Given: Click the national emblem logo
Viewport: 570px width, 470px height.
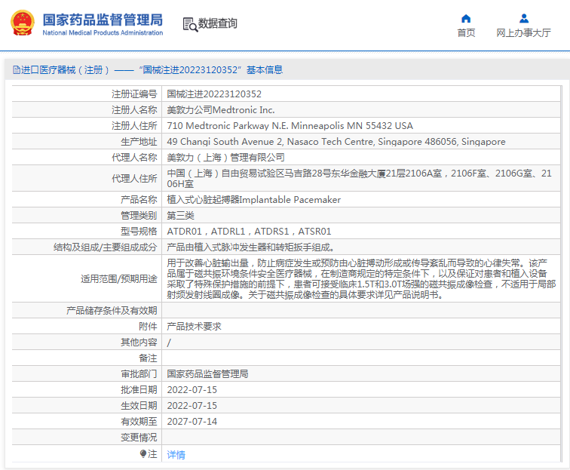Looking at the screenshot, I should point(23,23).
